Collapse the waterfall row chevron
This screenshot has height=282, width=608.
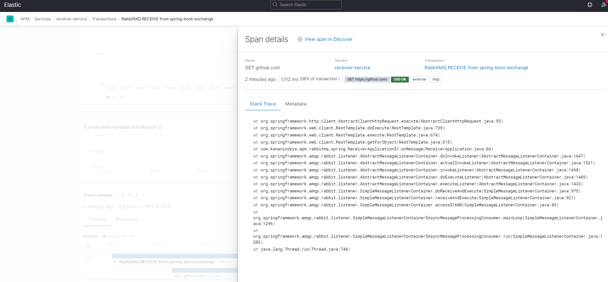(x=87, y=258)
